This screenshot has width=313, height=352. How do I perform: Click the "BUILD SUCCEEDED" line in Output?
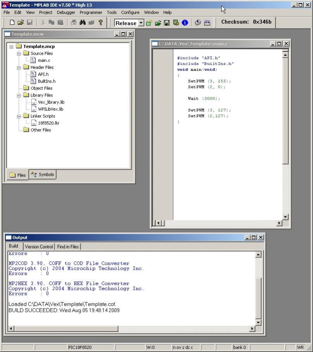tap(64, 310)
